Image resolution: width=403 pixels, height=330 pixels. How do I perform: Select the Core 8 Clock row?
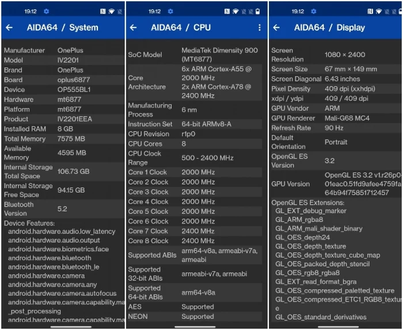(195, 241)
